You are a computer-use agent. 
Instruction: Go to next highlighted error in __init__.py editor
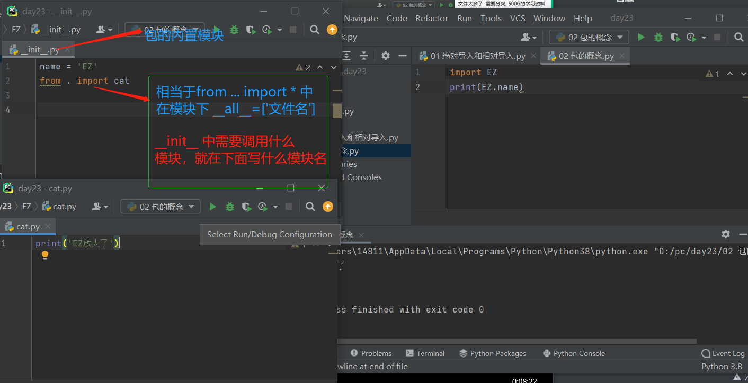pos(334,67)
